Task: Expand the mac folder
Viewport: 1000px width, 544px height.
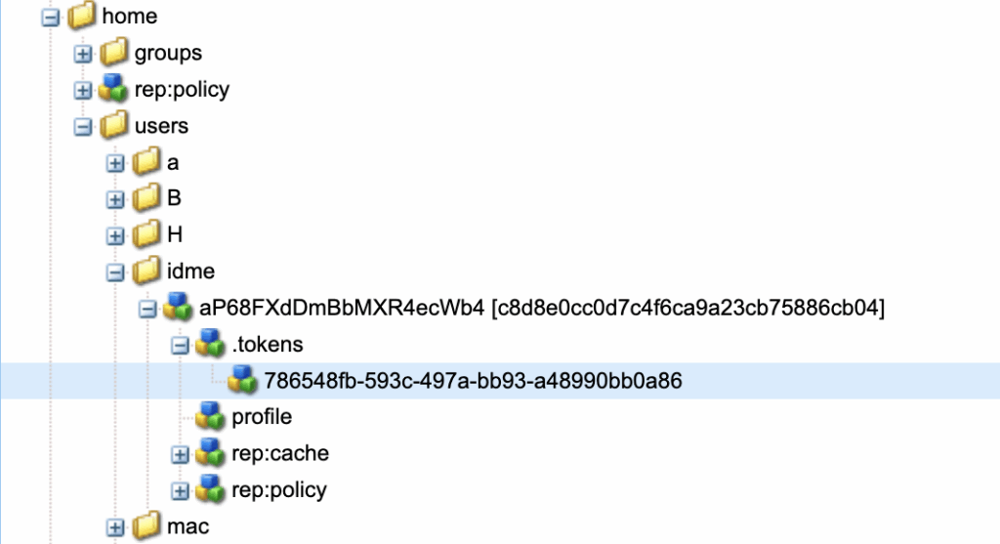Action: pyautogui.click(x=116, y=527)
